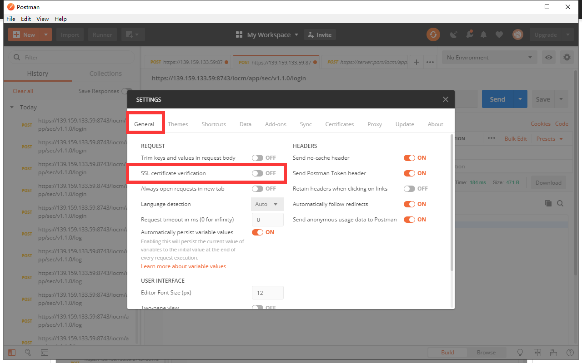Switch to Browse mode in status bar
This screenshot has height=363, width=582.
(x=486, y=352)
